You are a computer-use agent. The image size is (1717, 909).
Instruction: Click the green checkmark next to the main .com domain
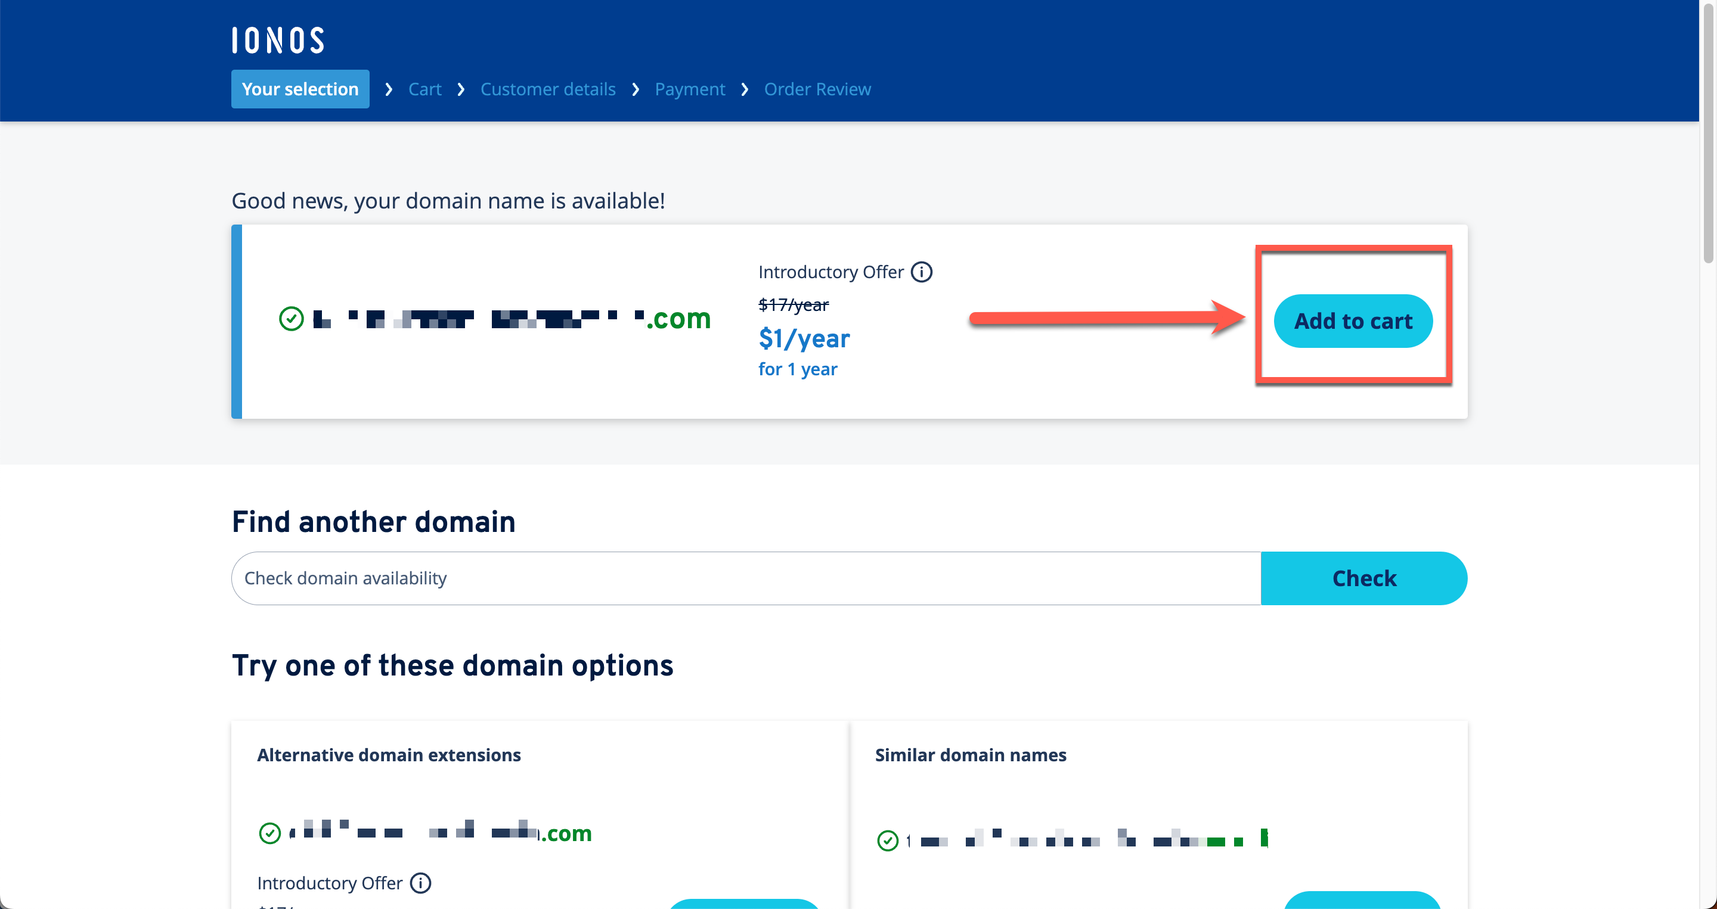(x=292, y=318)
